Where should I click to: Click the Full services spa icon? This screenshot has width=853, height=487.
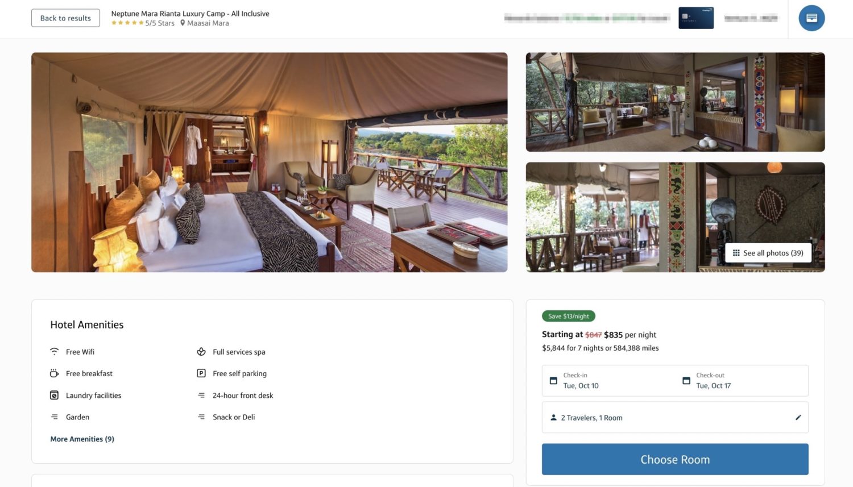[x=201, y=351]
